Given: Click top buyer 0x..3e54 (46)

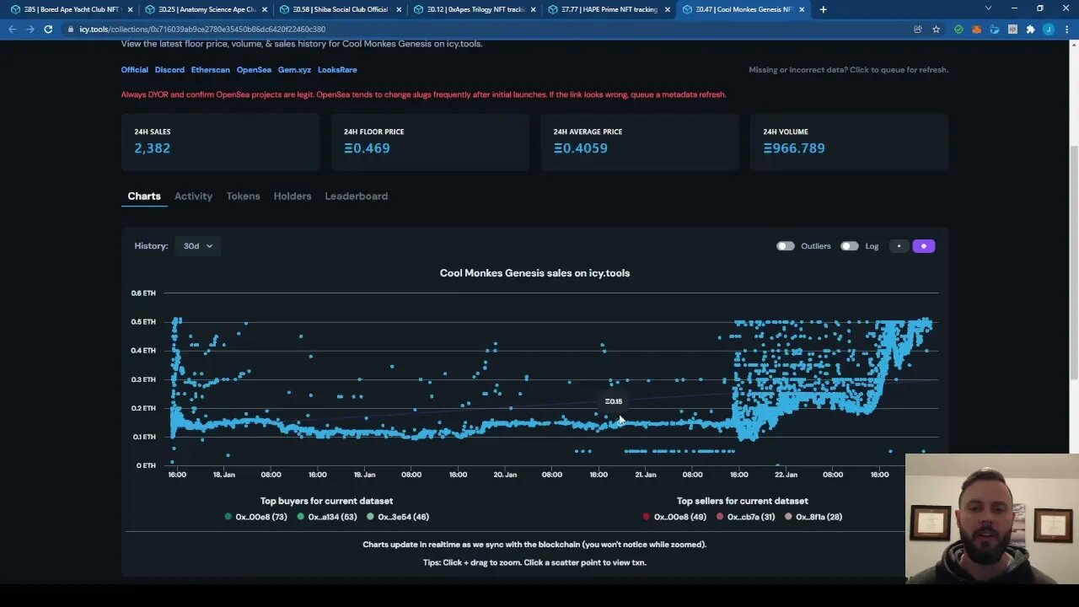Looking at the screenshot, I should coord(398,517).
